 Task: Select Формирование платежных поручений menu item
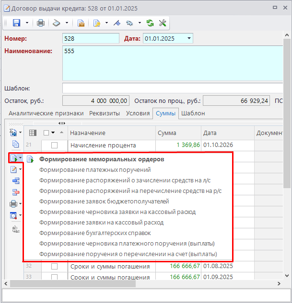[95, 169]
